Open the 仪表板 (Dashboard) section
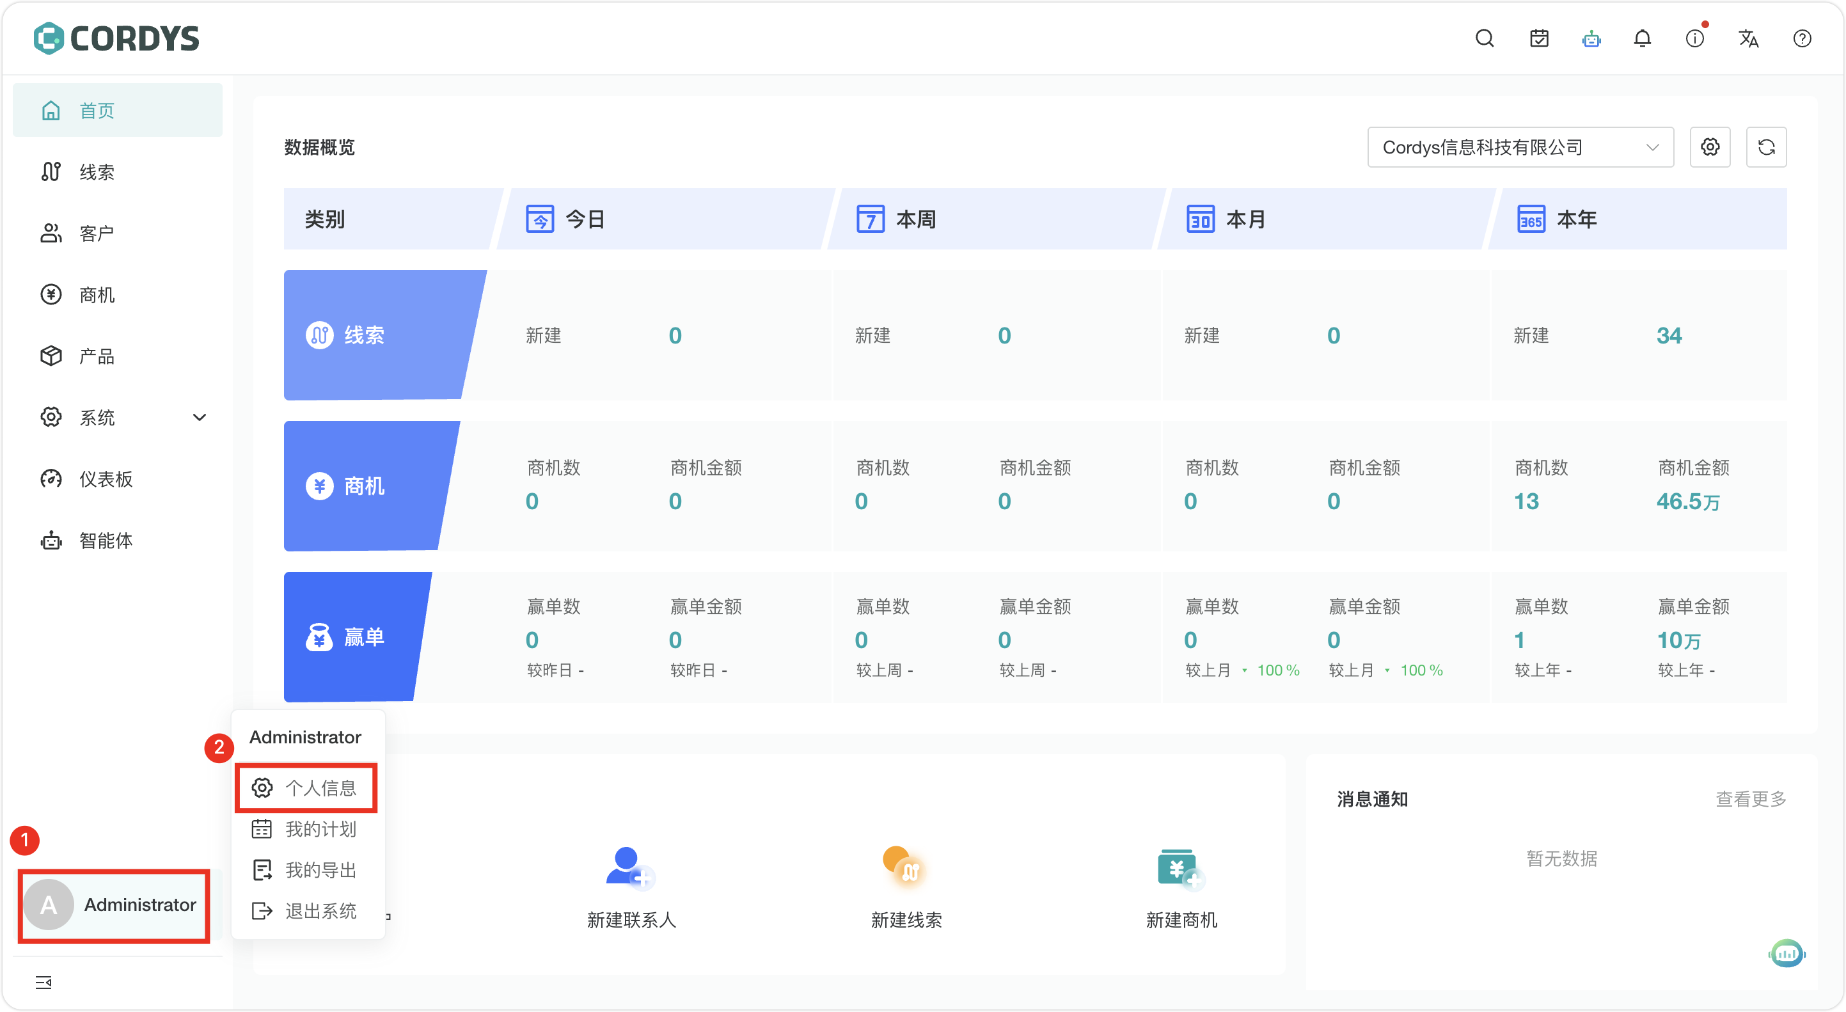This screenshot has height=1012, width=1846. click(x=105, y=478)
